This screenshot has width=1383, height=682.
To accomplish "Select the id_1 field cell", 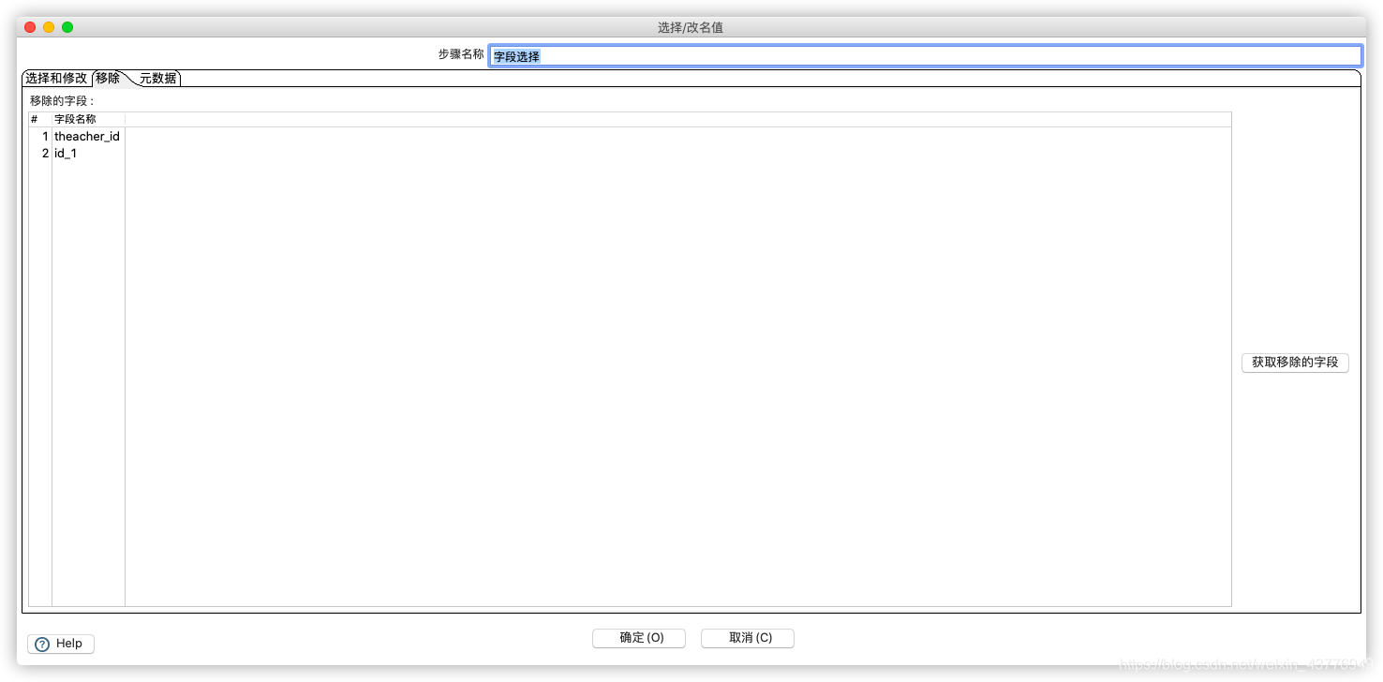I will [x=88, y=153].
